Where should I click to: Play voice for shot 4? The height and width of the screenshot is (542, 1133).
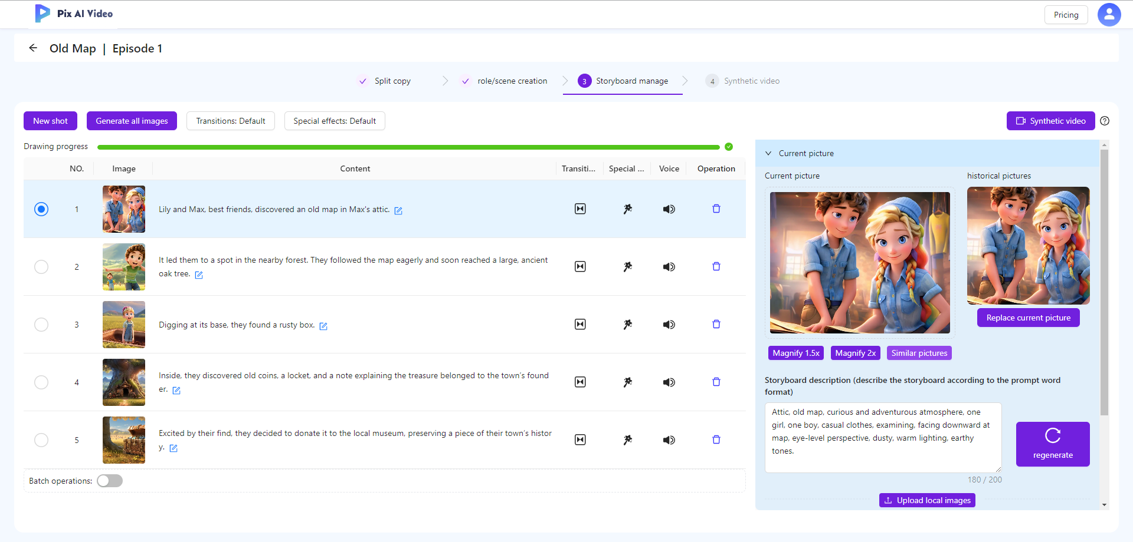click(x=669, y=382)
